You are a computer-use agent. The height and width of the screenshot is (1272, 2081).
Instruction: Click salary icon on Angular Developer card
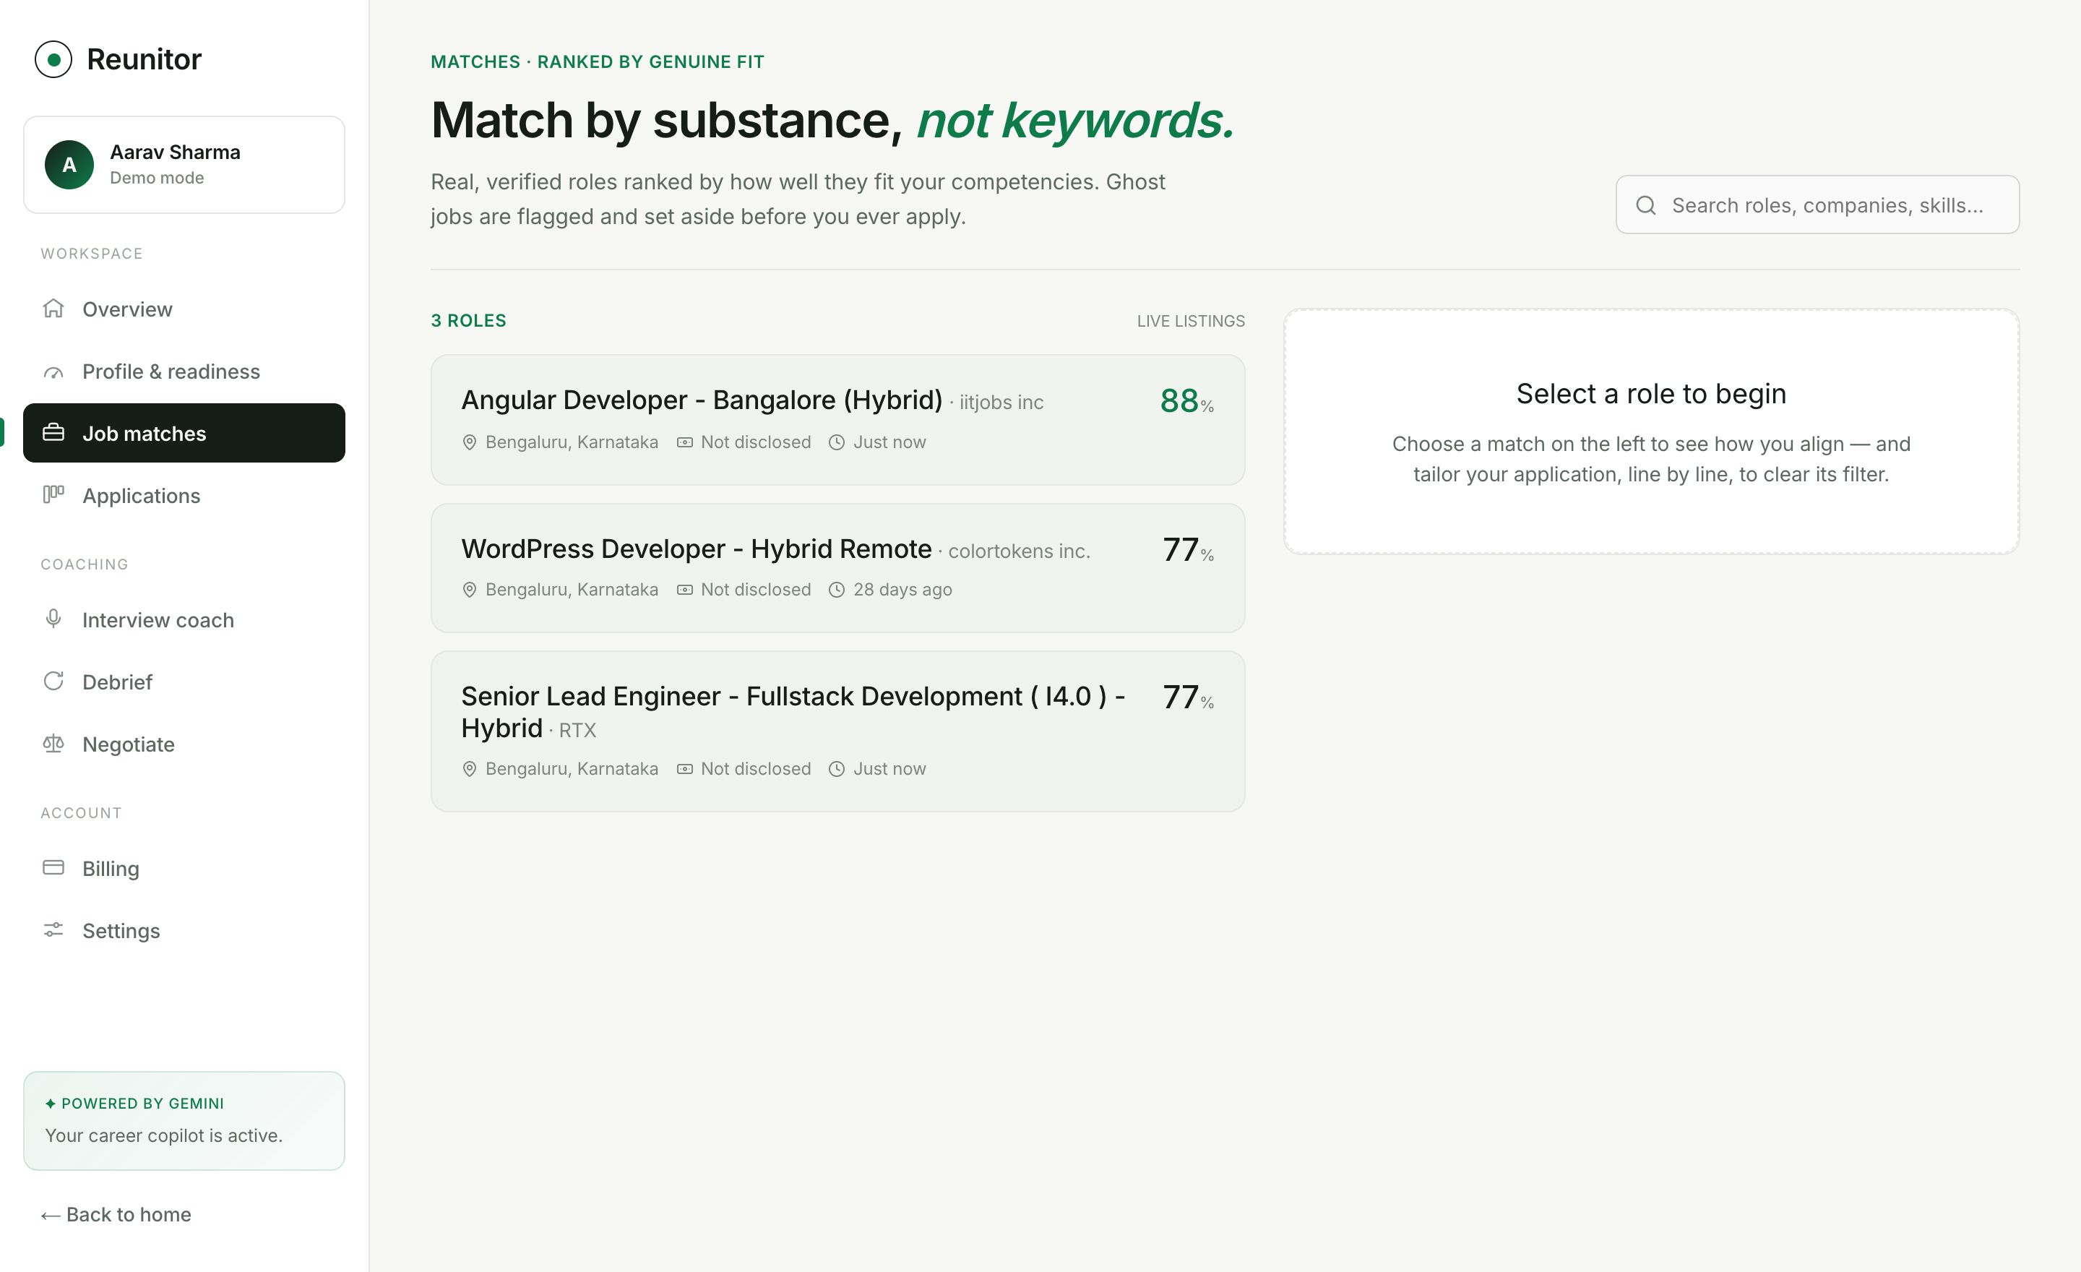(685, 442)
